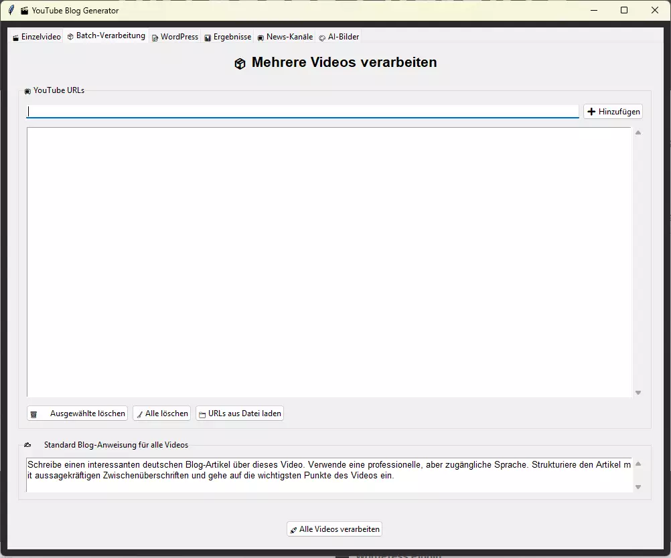Close the YouTube Blog Generator window
Screen dimensions: 671x558
(655, 10)
